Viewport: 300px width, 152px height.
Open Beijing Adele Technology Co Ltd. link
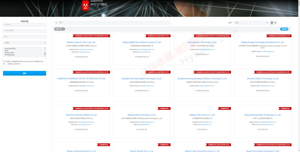(142, 115)
